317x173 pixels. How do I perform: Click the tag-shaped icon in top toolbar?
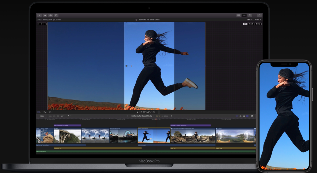[x=56, y=15]
